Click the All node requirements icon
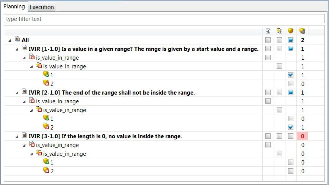Viewport: 329px width, 185px height. pyautogui.click(x=17, y=39)
